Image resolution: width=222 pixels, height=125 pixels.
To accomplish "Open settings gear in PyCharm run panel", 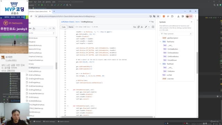I will pyautogui.click(x=217, y=97).
